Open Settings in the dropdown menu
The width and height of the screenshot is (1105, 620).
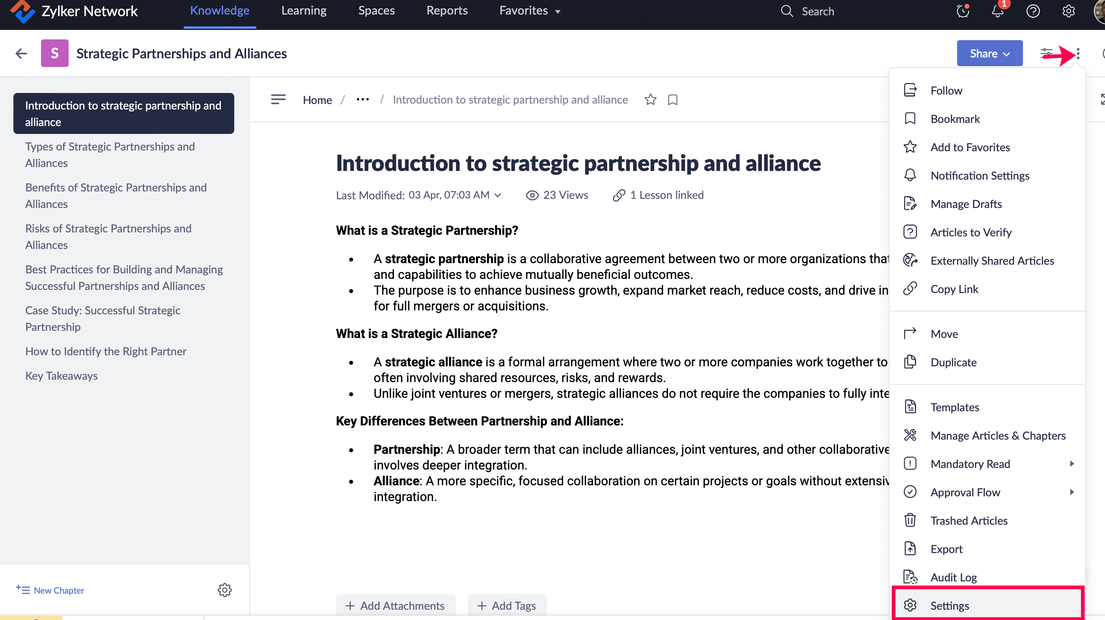tap(987, 606)
